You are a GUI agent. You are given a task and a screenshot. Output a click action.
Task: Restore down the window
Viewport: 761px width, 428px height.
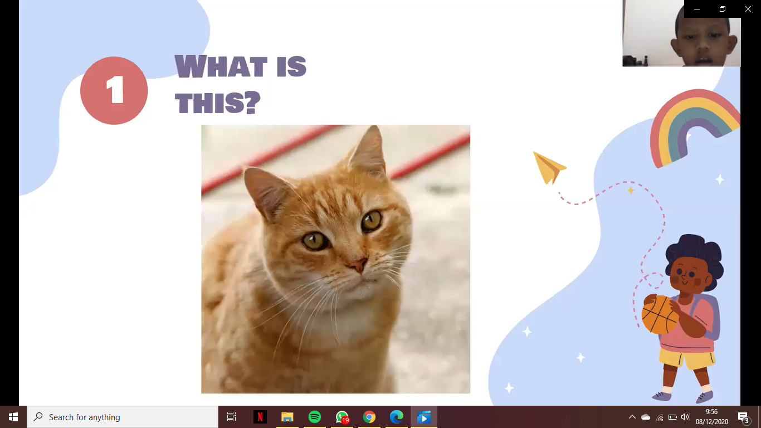(x=723, y=9)
